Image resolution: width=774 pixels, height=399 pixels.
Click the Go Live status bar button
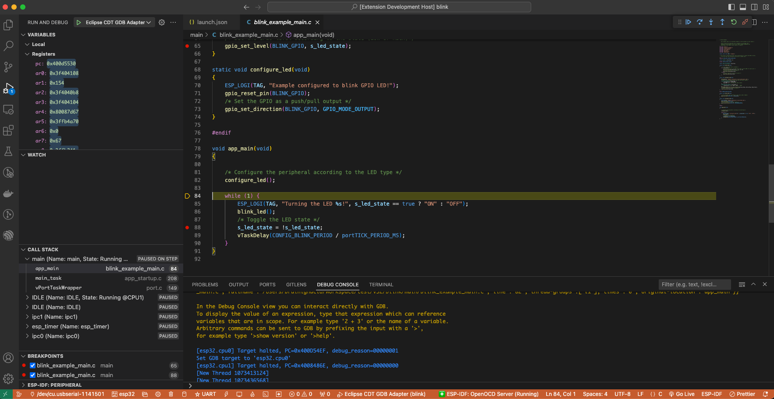point(682,394)
